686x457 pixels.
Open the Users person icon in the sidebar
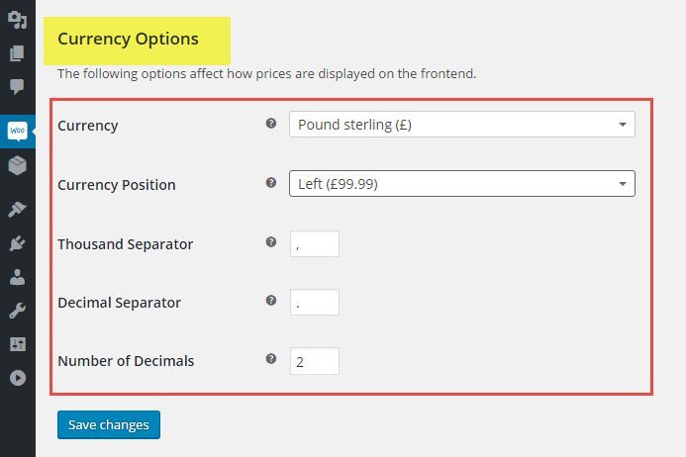(x=18, y=277)
